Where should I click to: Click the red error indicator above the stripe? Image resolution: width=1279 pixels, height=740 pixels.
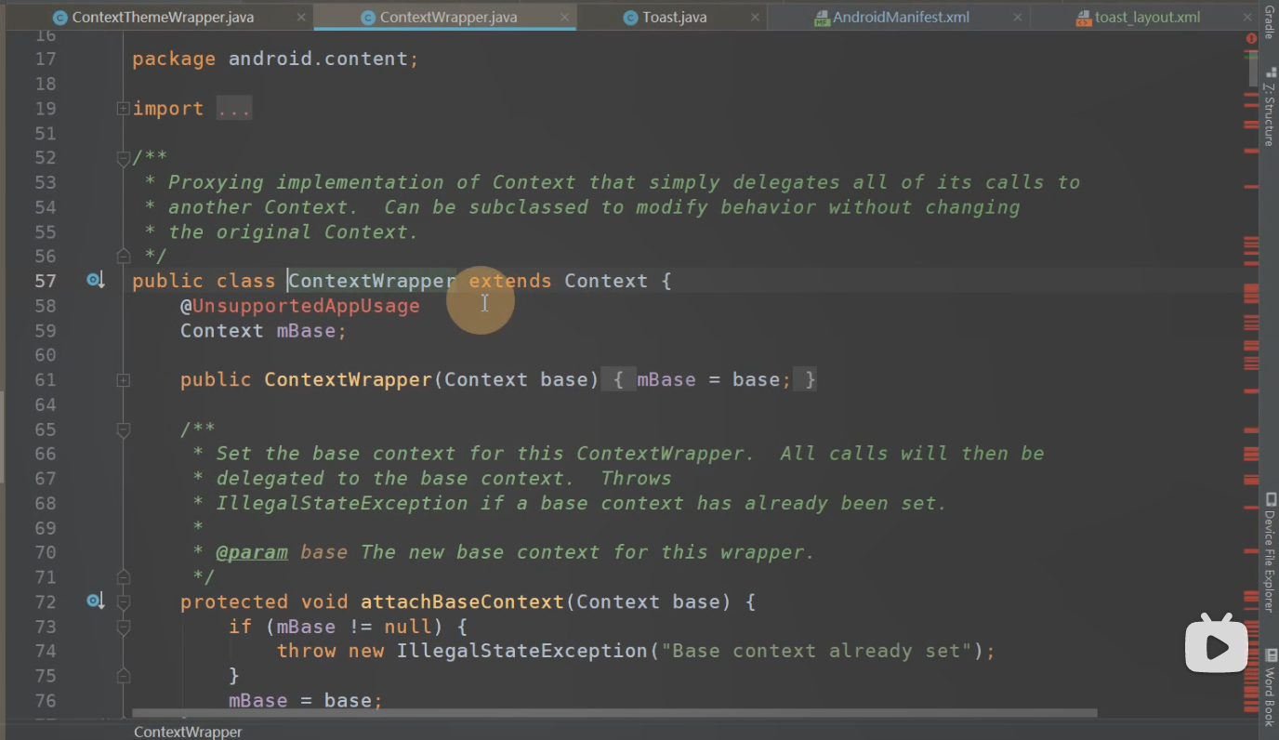1251,38
